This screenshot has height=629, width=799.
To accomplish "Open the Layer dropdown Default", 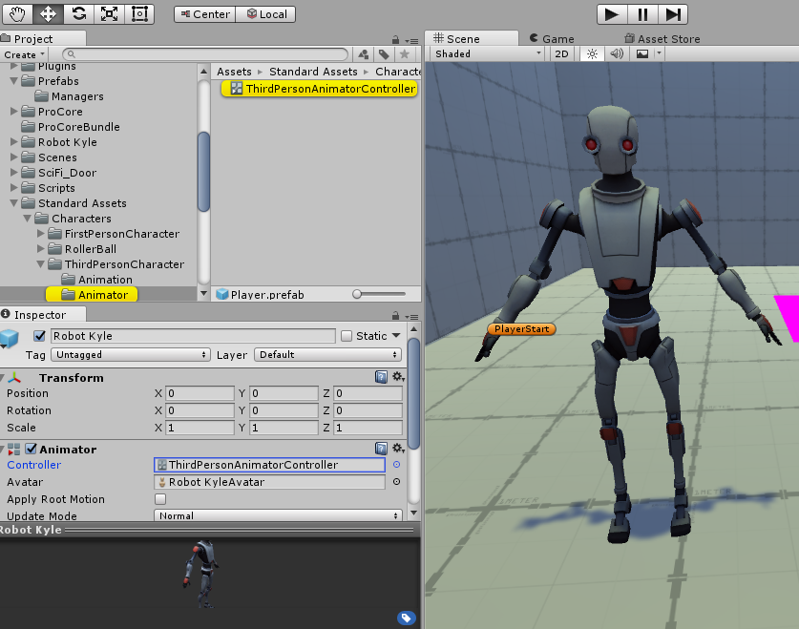I will click(x=327, y=354).
